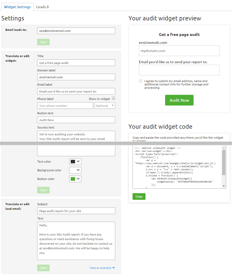Click the widget code scrollbar thumb

coord(224,162)
